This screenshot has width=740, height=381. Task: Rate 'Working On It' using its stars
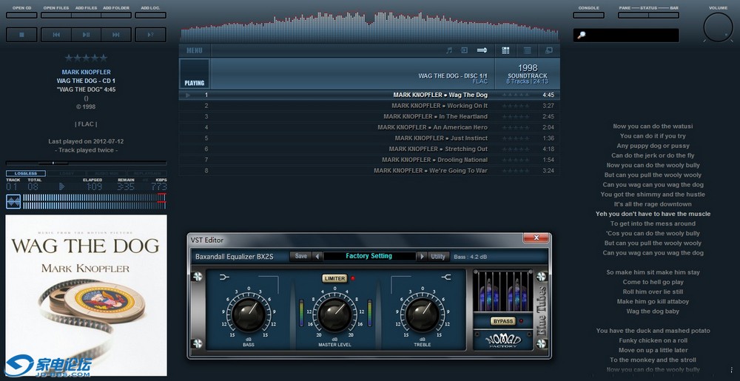pos(516,106)
